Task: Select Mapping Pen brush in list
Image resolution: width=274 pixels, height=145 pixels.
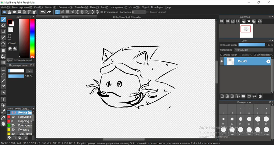Action: (19, 121)
